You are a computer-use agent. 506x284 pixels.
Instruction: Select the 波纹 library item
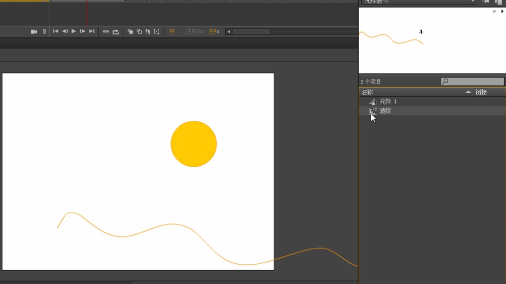[385, 111]
